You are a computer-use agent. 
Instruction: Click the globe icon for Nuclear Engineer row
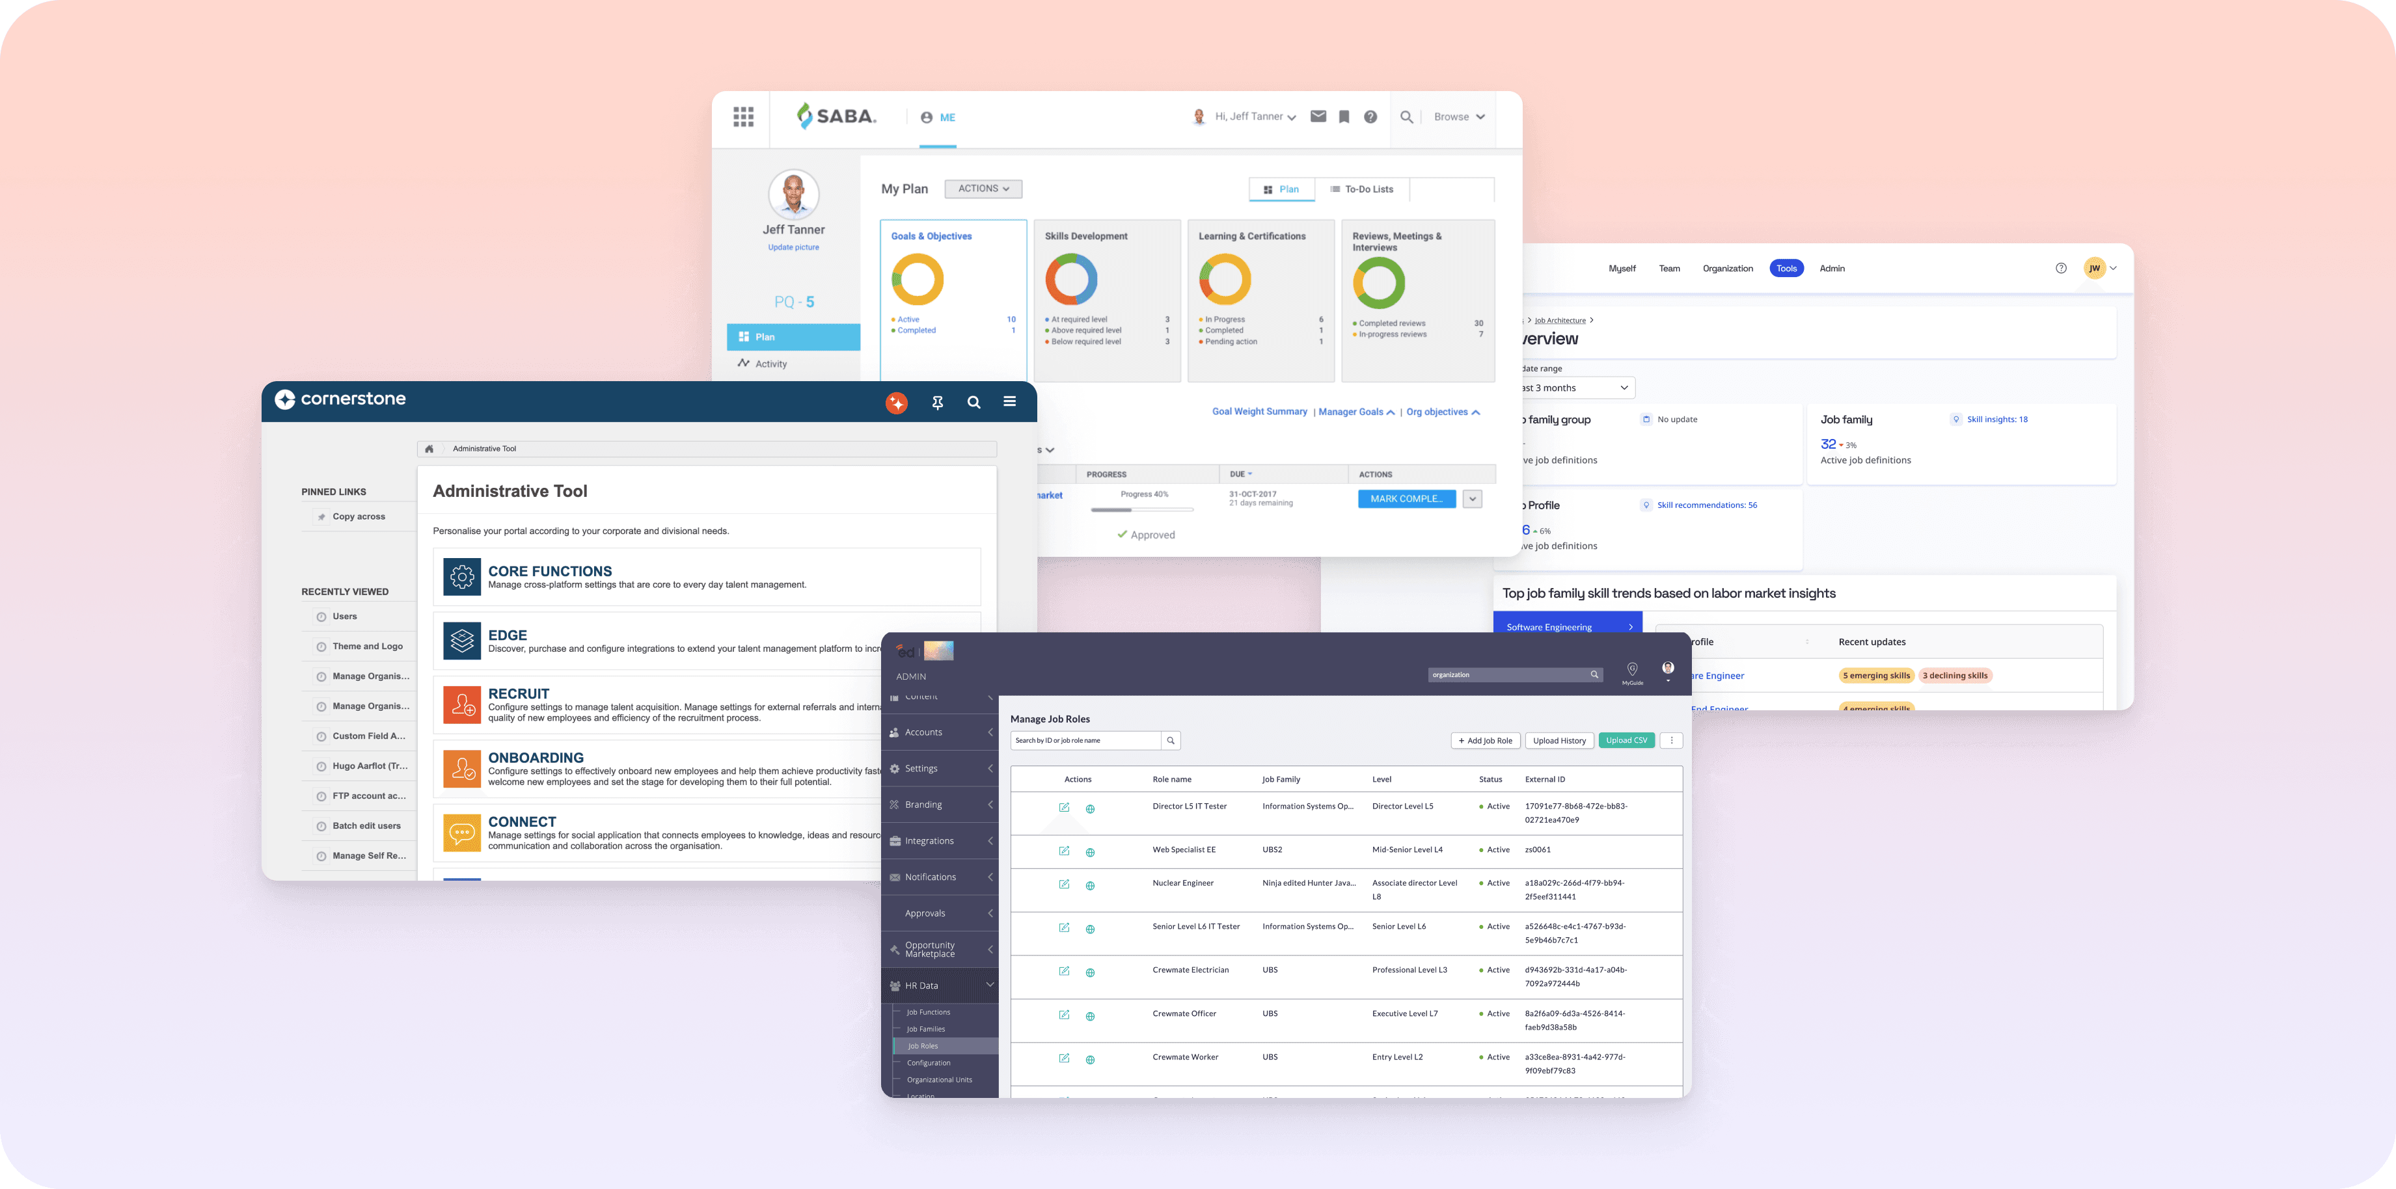coord(1090,885)
